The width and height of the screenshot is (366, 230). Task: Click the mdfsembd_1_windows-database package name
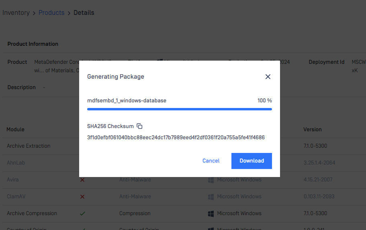click(127, 100)
